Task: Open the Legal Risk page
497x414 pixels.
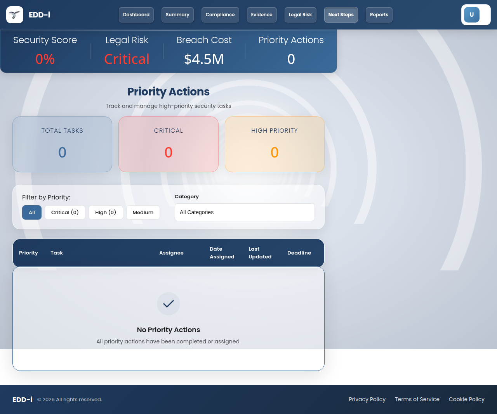Action: pos(300,14)
